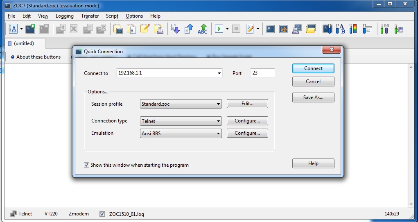This screenshot has width=418, height=222.
Task: Click the Cancel button in Quick Connection
Action: (x=313, y=82)
